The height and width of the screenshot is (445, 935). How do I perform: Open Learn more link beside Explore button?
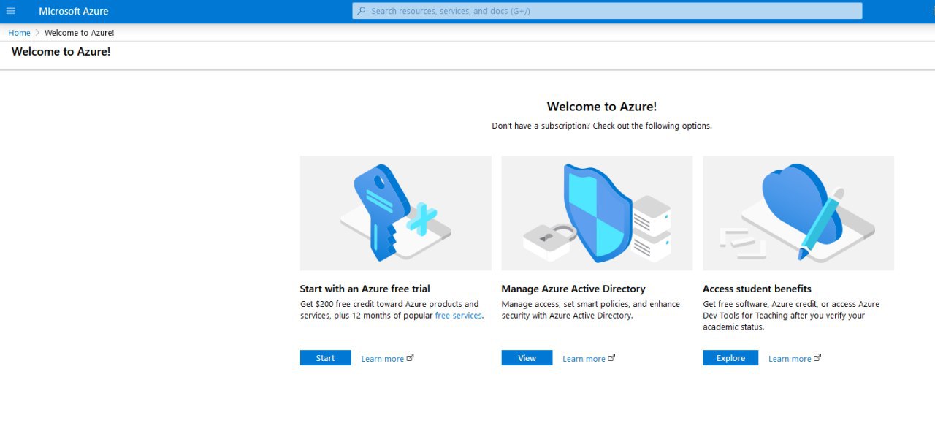pyautogui.click(x=790, y=359)
